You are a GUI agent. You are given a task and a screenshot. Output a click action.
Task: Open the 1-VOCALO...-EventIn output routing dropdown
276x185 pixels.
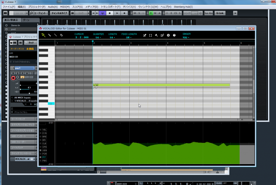pos(24,101)
